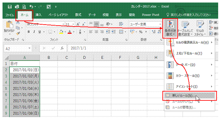The height and width of the screenshot is (119, 221).
Task: Open the ファイル tab
Action: coord(9,15)
